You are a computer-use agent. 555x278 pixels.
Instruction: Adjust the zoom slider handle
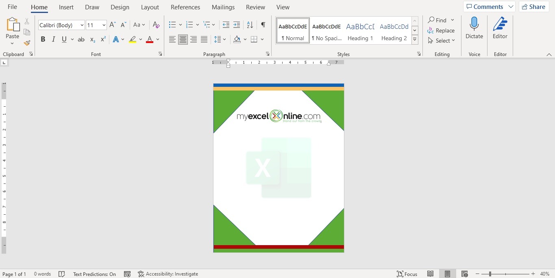tap(490, 274)
